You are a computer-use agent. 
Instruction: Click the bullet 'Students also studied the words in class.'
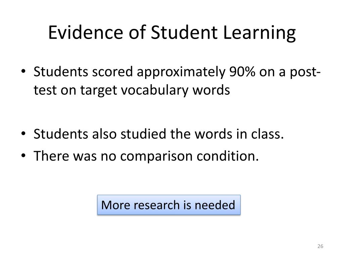[159, 134]
